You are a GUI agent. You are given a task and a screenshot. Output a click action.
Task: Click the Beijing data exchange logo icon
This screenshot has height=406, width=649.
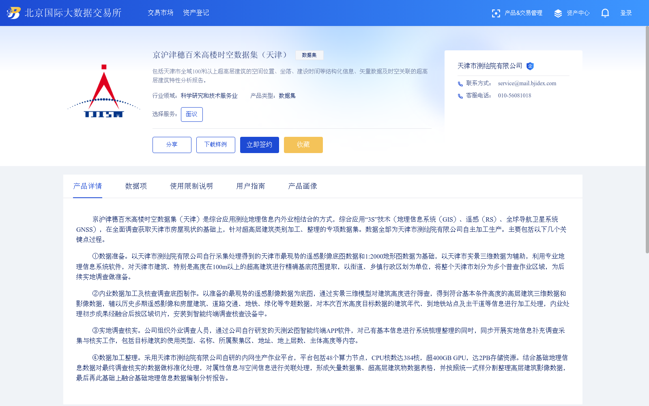click(x=13, y=13)
